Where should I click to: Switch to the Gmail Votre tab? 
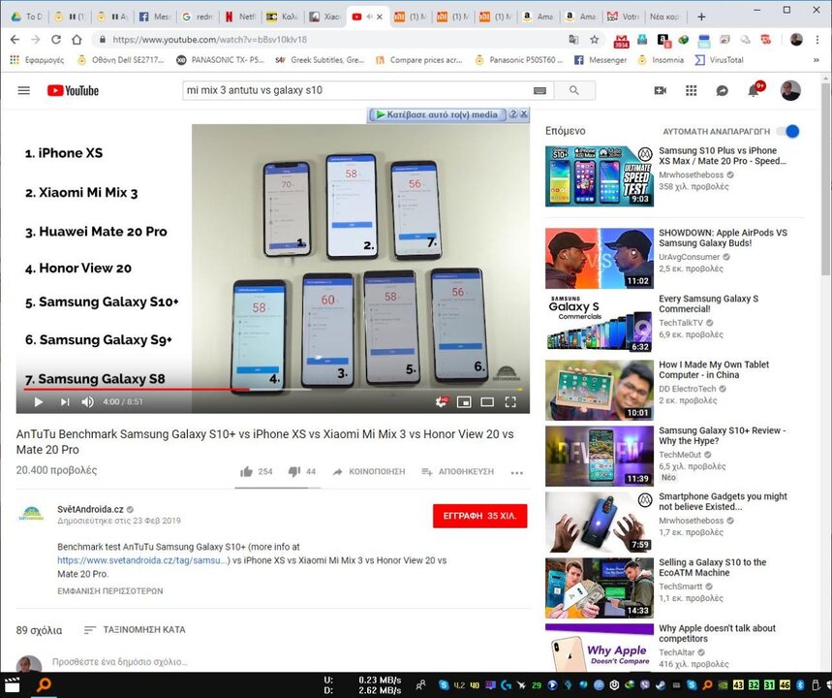[624, 17]
